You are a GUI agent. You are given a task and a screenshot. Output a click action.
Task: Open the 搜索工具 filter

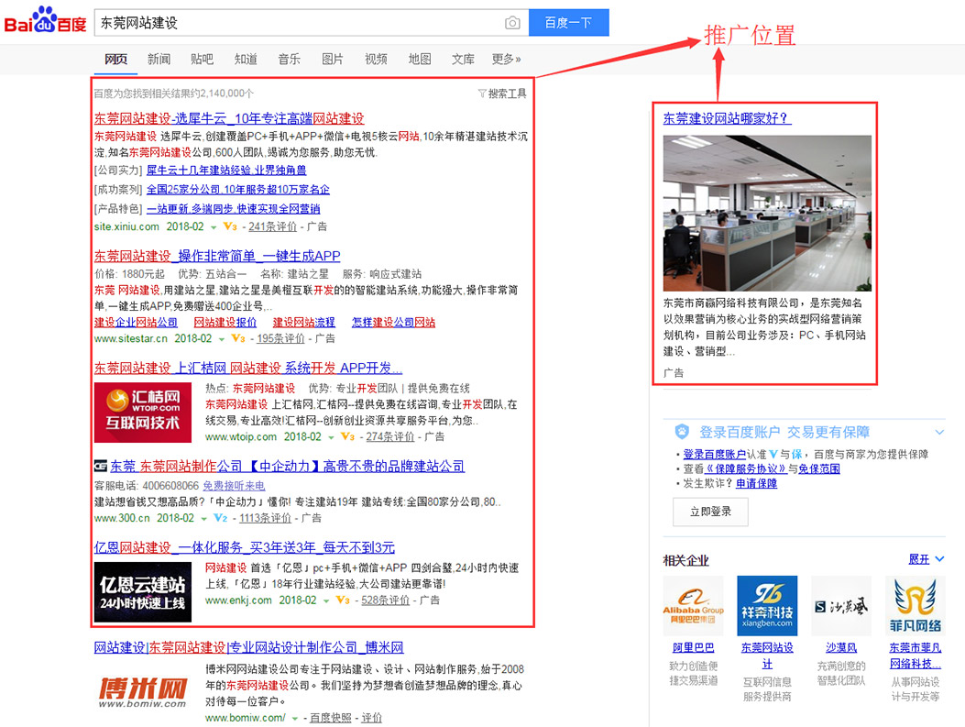point(502,94)
